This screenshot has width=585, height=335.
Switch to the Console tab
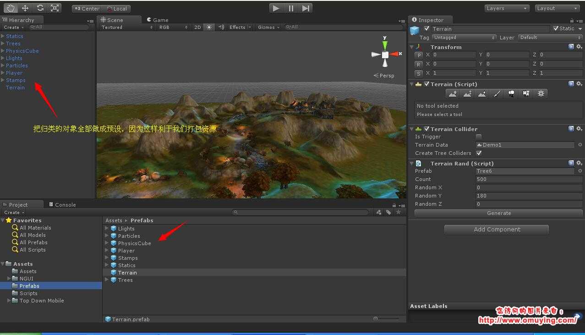(62, 204)
